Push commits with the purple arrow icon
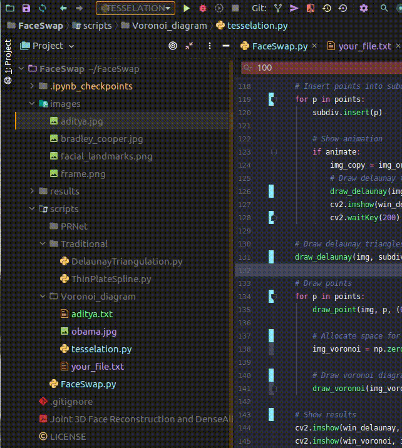 point(294,8)
